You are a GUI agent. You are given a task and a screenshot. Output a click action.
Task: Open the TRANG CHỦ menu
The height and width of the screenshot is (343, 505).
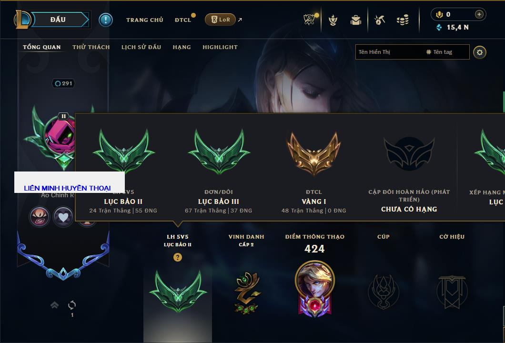click(145, 20)
